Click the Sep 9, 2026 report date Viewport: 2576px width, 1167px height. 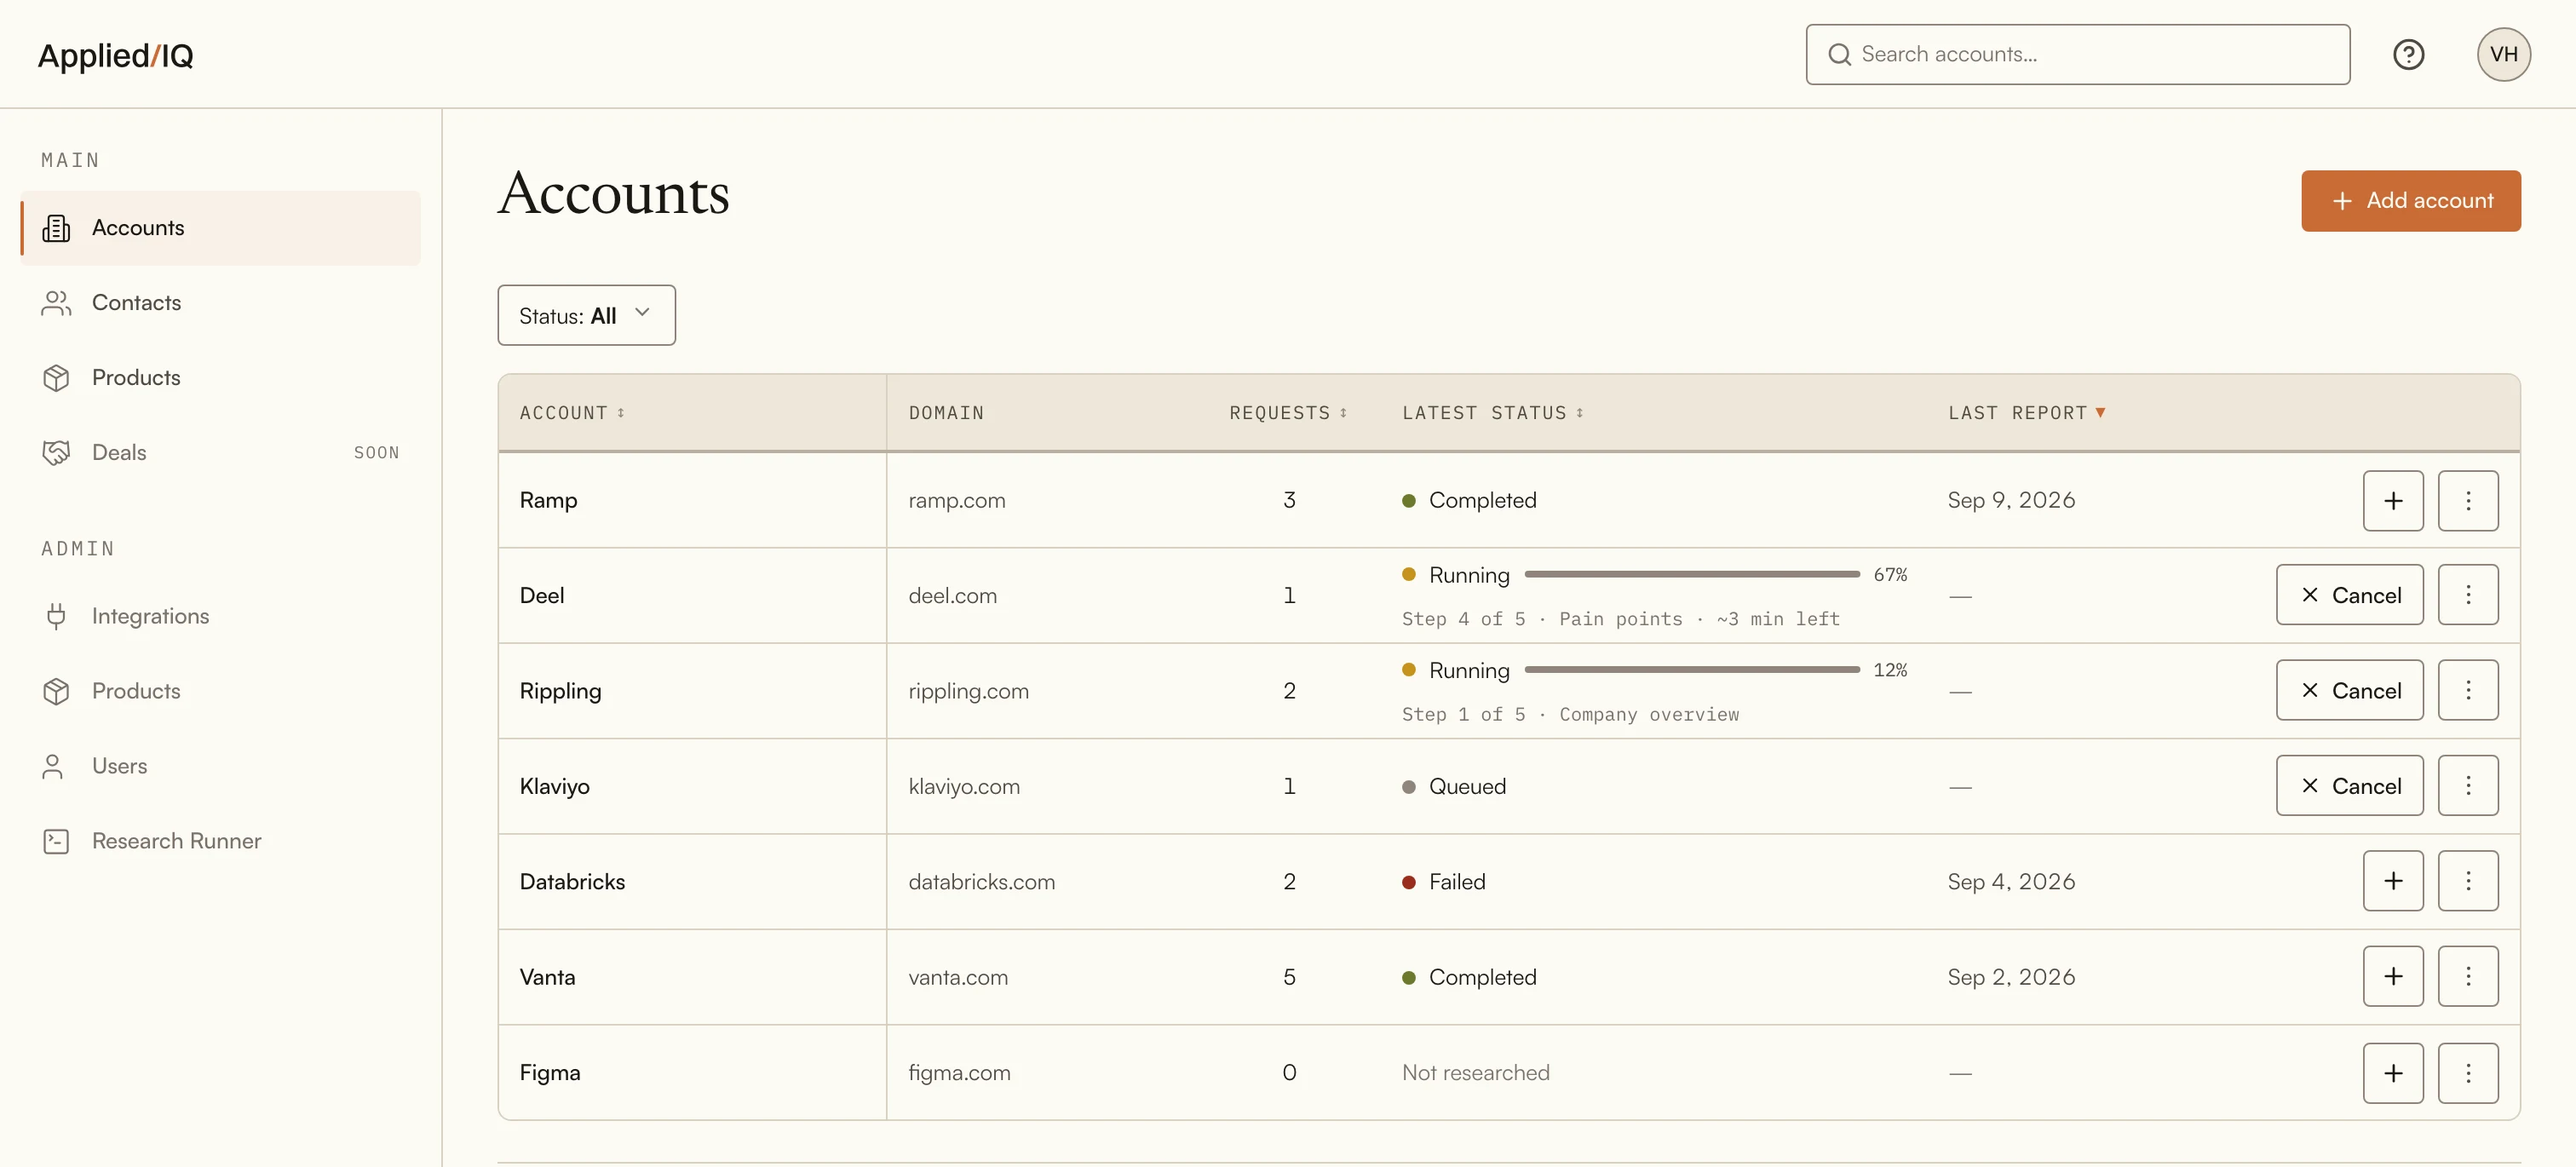click(x=2010, y=500)
